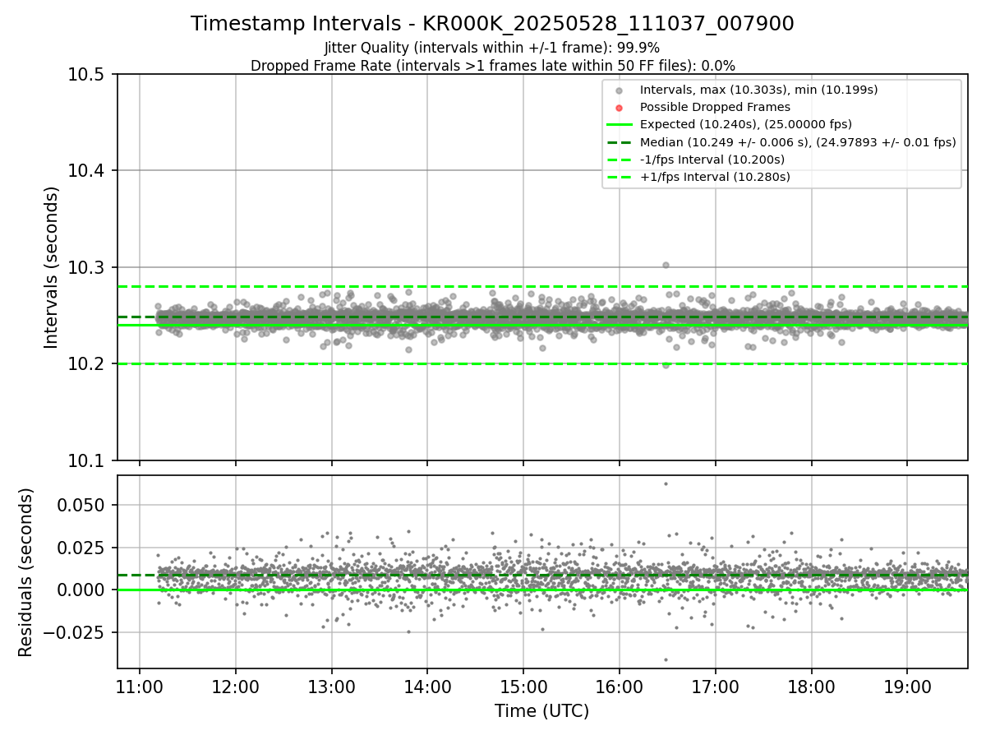Click the Expected (10.240s) legend label
Screen dimensions: 986x740
pos(745,124)
